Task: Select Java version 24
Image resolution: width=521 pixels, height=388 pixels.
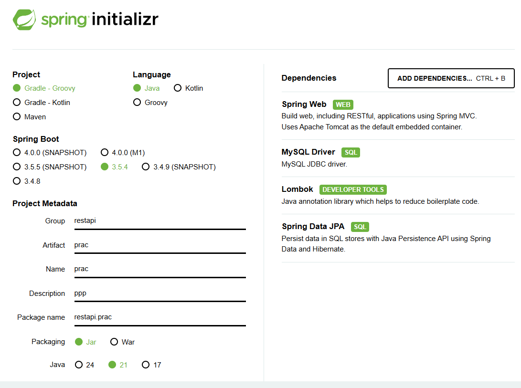Action: click(85, 365)
